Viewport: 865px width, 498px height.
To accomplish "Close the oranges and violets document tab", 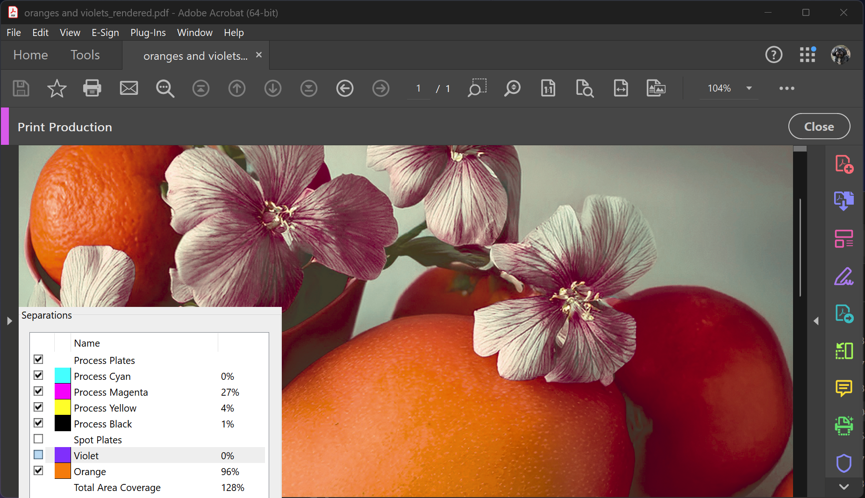I will coord(259,55).
